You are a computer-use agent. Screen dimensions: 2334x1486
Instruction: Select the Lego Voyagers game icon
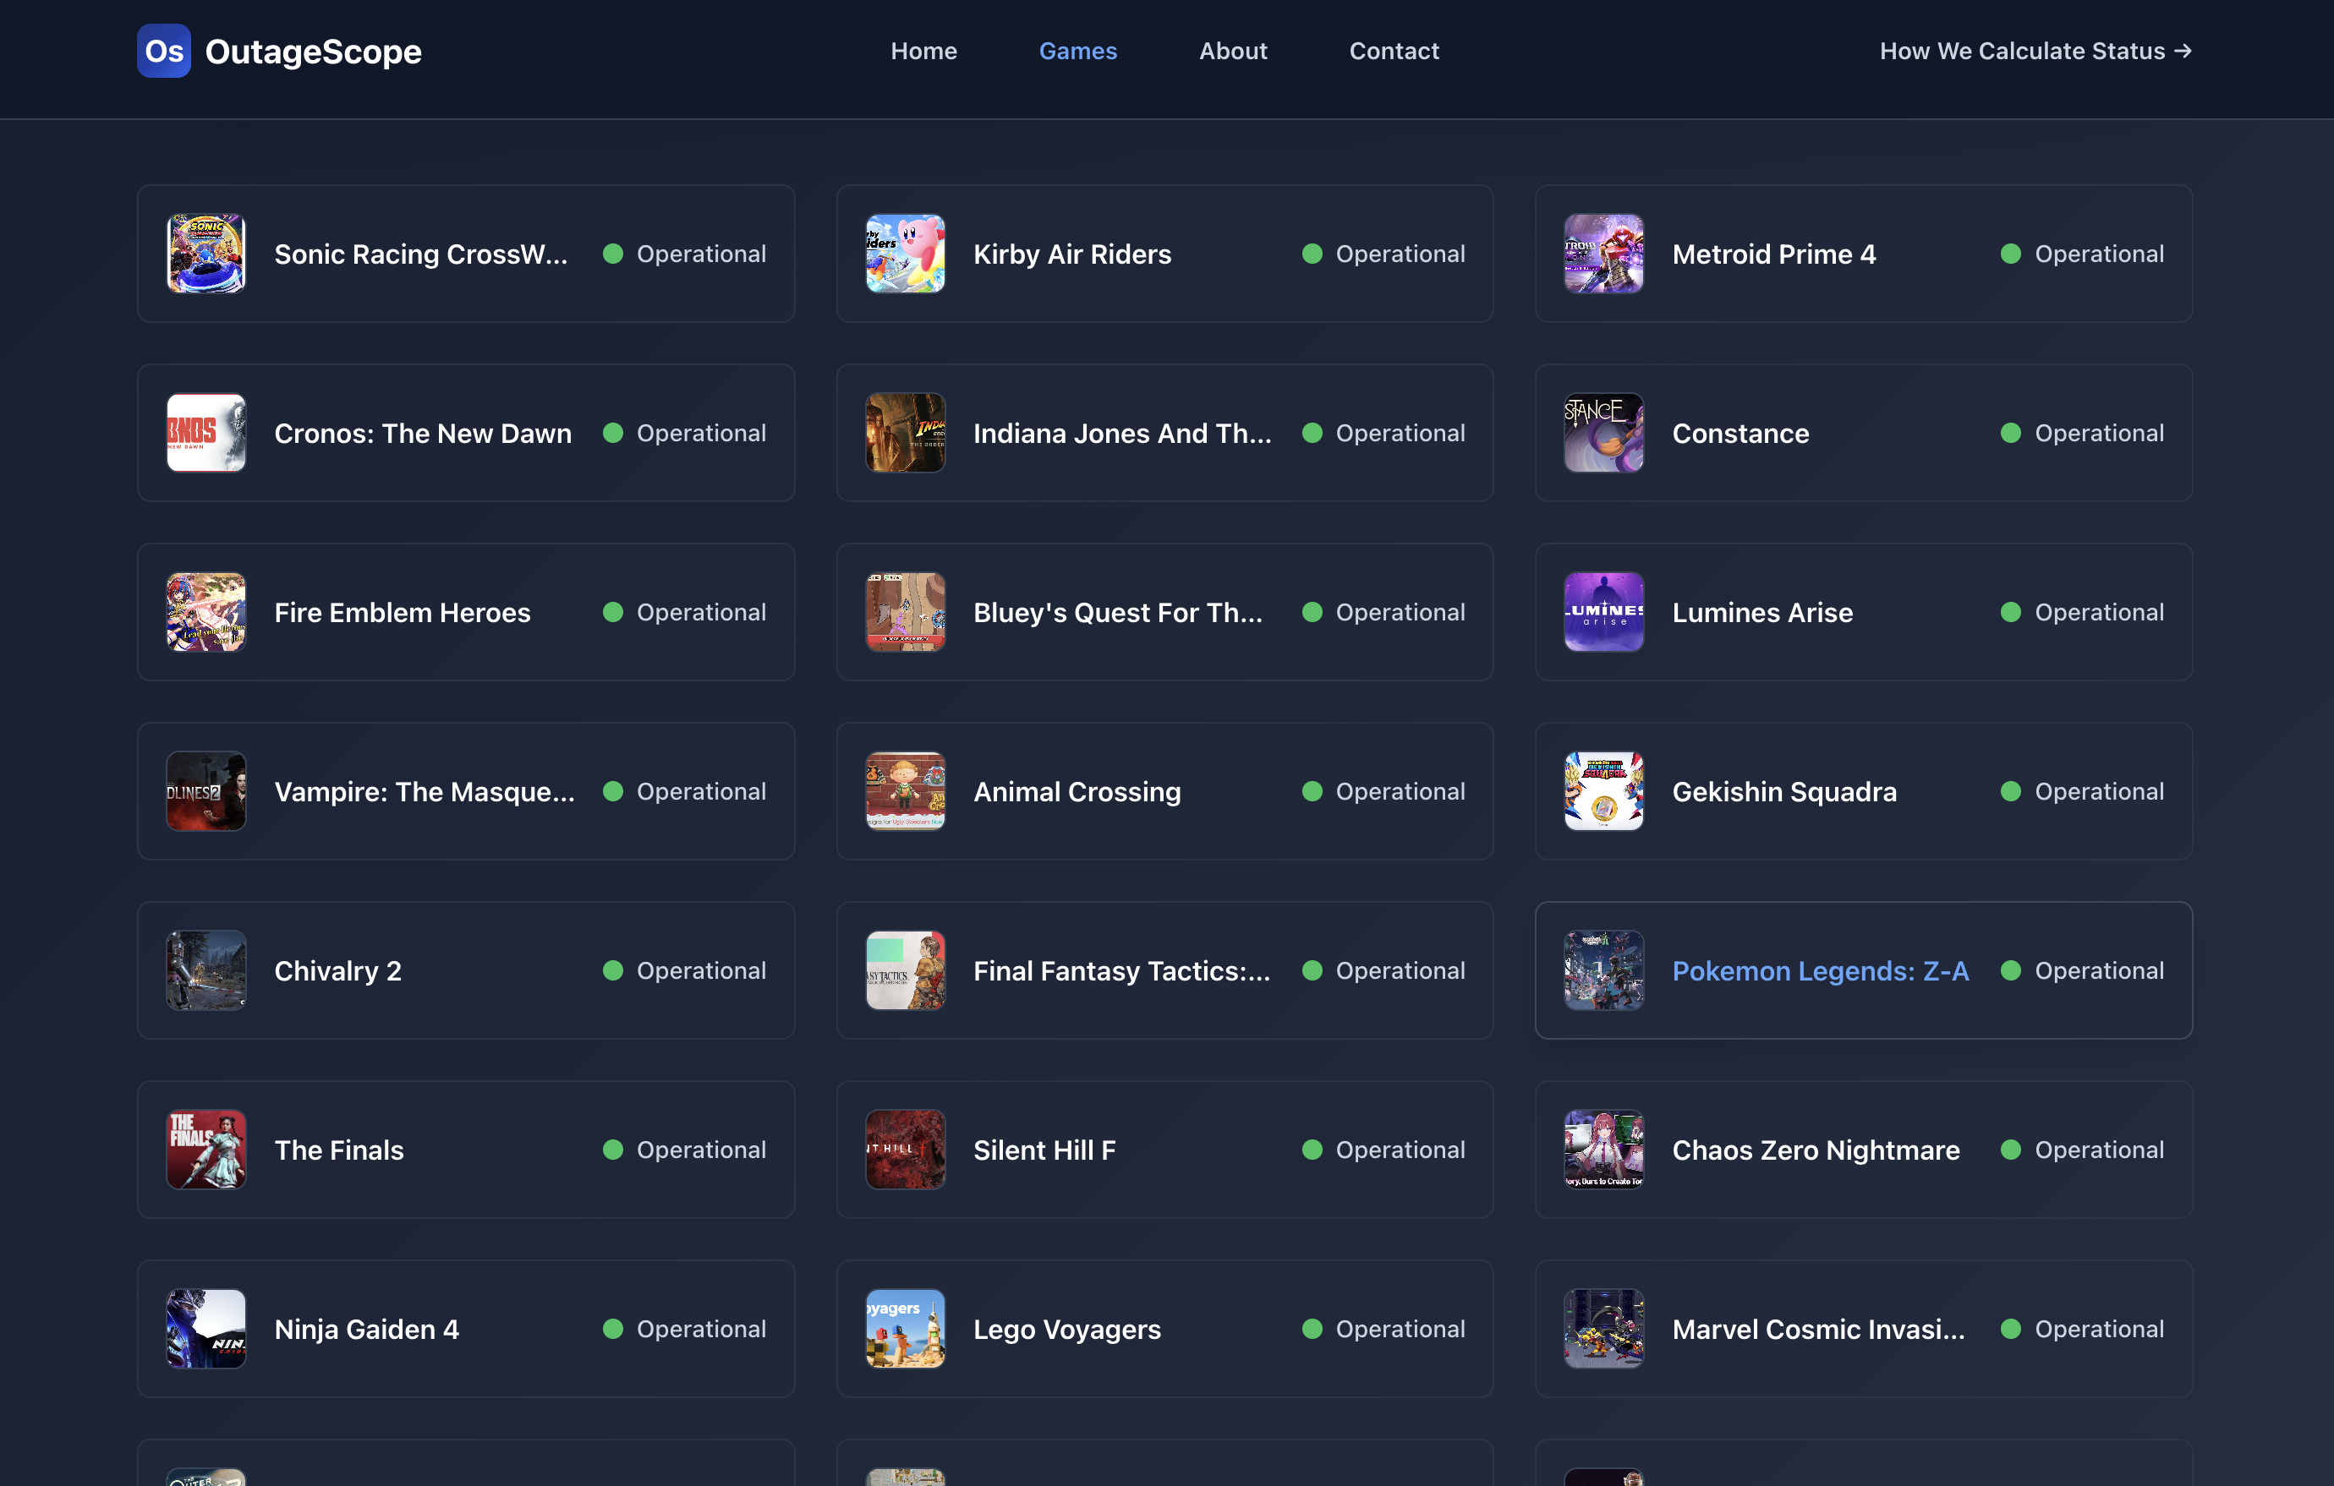(x=904, y=1329)
